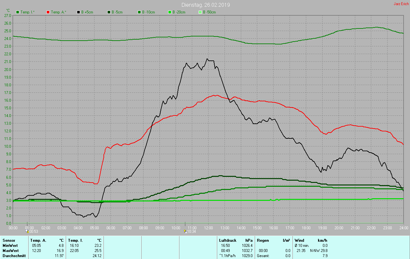Select the Wind km/h column header

pyautogui.click(x=311, y=240)
